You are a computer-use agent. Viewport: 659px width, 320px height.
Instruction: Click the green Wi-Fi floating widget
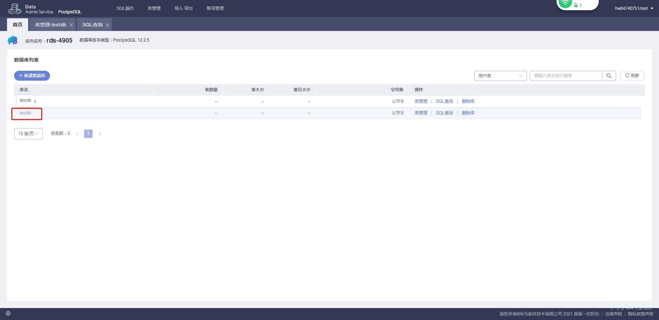[x=577, y=4]
